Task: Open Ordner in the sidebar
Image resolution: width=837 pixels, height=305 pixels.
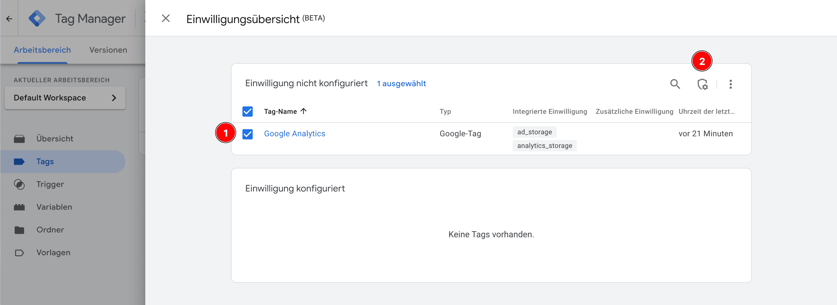Action: pos(50,229)
